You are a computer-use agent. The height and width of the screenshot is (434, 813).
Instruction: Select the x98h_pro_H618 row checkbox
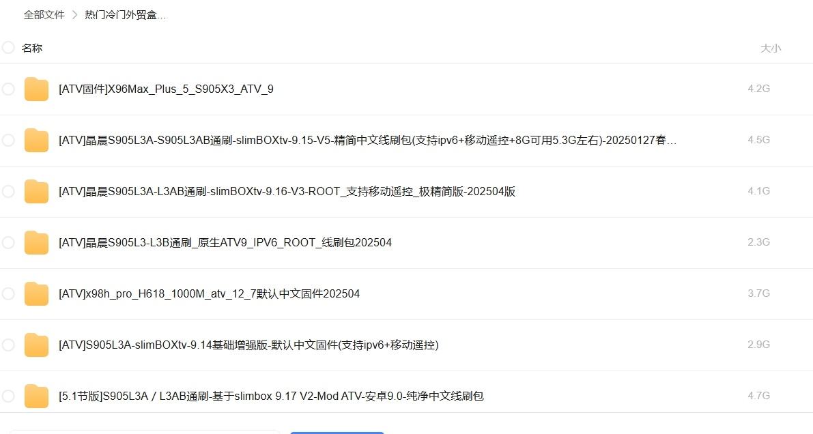(8, 294)
